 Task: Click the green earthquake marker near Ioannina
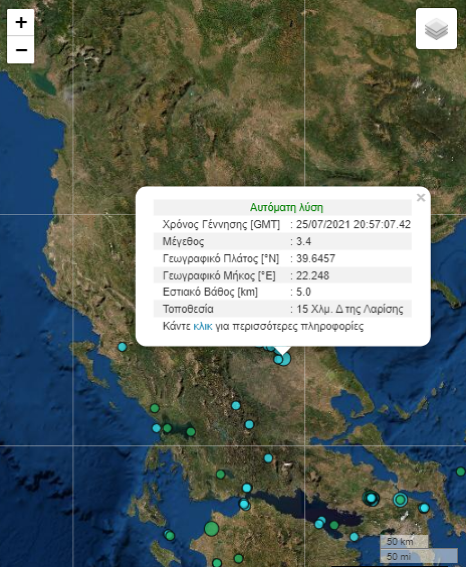155,409
